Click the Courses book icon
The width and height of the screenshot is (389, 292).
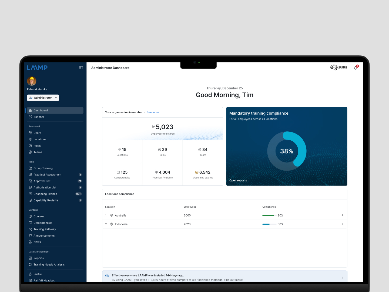(x=30, y=217)
